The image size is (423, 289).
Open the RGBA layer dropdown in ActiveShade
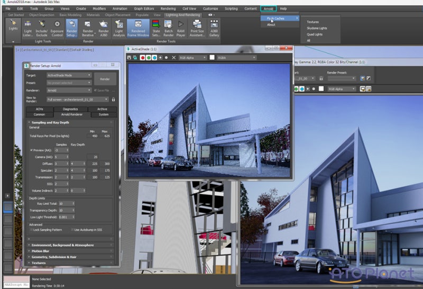[x=236, y=58]
